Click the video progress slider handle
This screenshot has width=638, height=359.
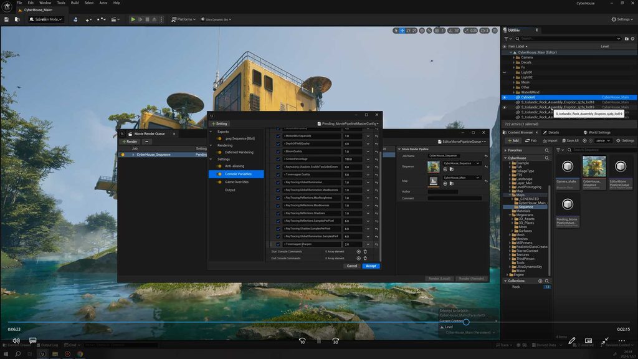click(466, 322)
